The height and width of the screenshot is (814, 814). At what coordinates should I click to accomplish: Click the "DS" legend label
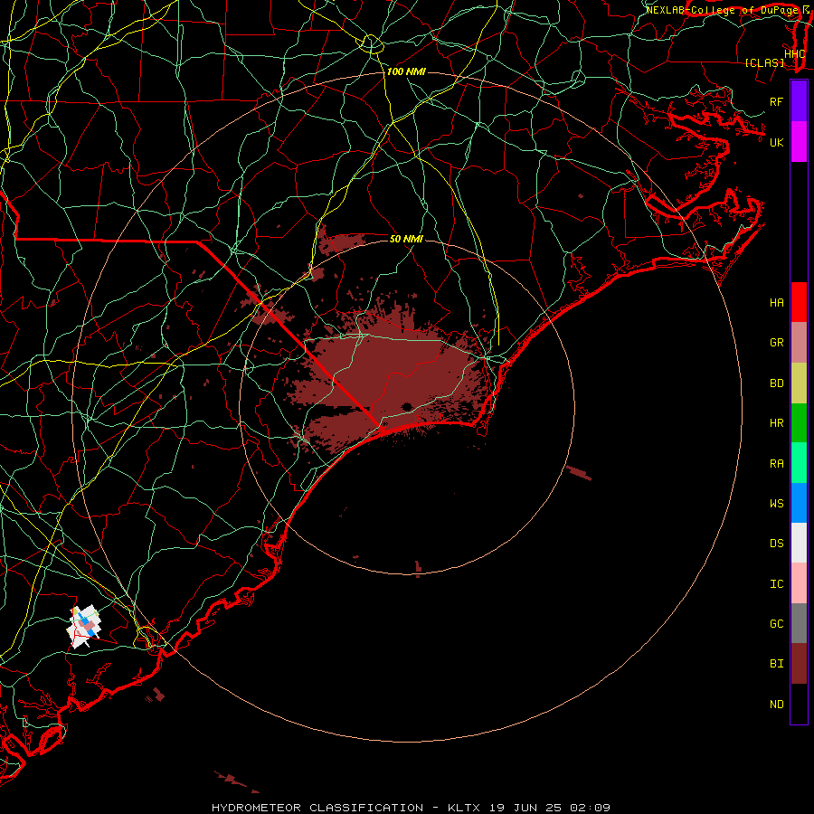pos(776,544)
